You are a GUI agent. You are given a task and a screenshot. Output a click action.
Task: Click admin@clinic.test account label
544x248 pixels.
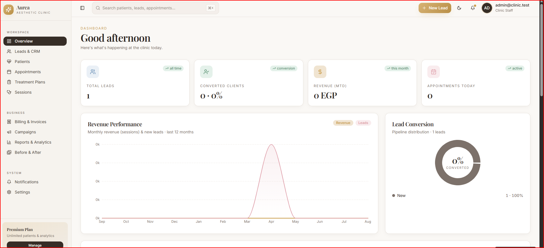pos(512,5)
